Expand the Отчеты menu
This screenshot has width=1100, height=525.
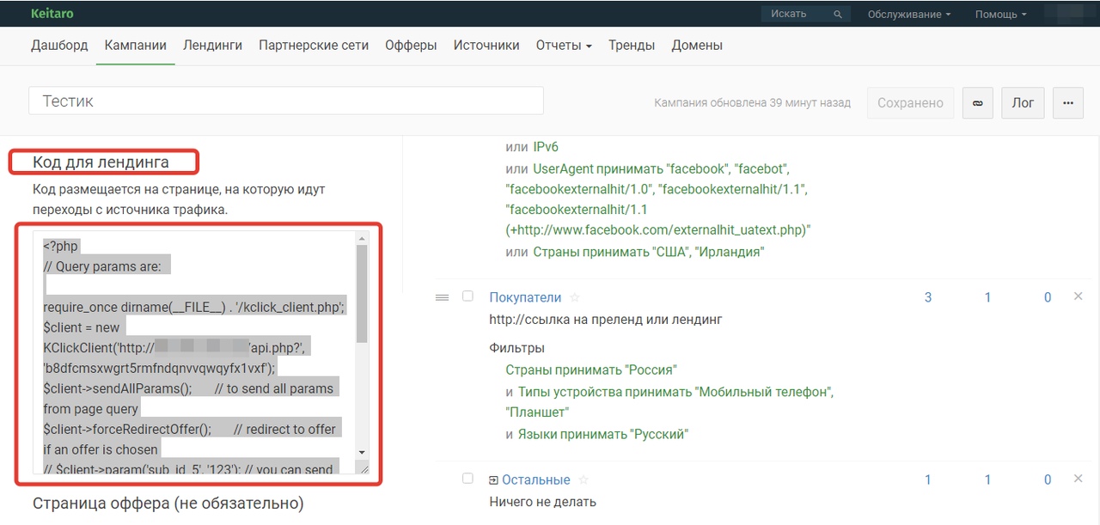564,46
